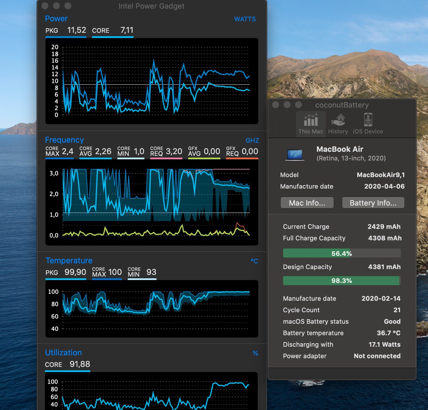This screenshot has width=428, height=410.
Task: Click the MacBookAir9,1 model value
Action: (x=381, y=175)
